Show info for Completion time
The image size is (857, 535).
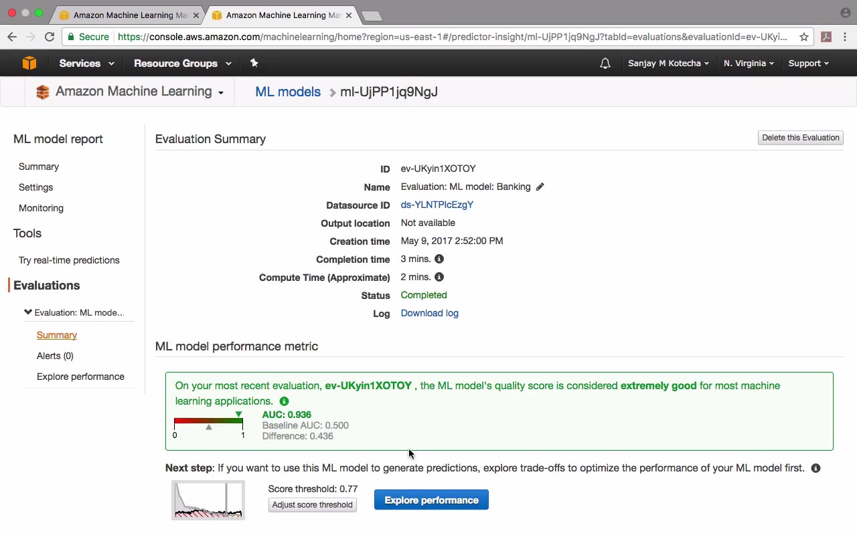click(x=439, y=259)
